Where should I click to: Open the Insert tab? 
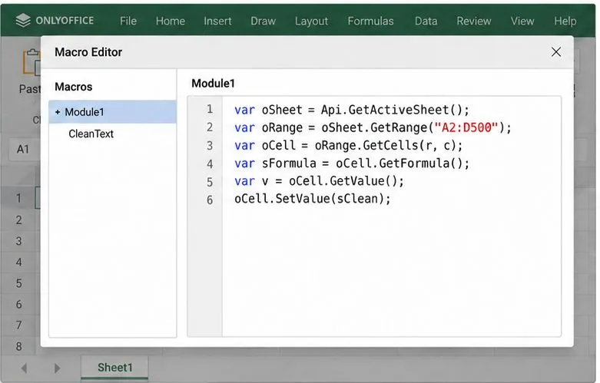click(x=217, y=21)
